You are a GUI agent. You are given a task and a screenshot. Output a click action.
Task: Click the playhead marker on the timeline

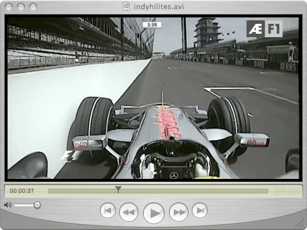point(118,189)
